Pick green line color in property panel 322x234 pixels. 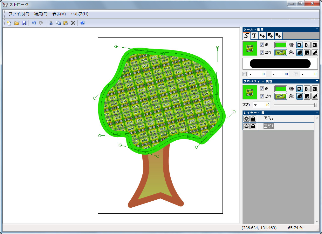pyautogui.click(x=280, y=89)
